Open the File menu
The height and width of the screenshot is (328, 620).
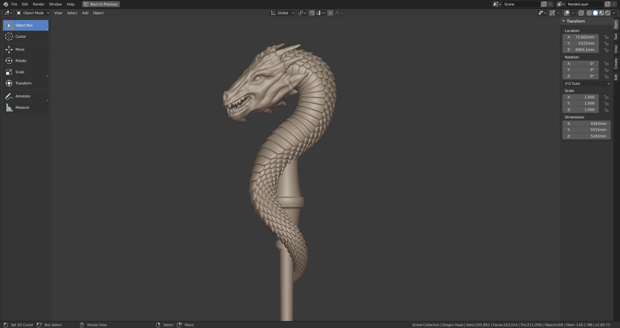(14, 4)
